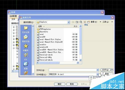The image size is (125, 90).
Task: Click the file list scroll-up arrow
Action: [x=80, y=26]
